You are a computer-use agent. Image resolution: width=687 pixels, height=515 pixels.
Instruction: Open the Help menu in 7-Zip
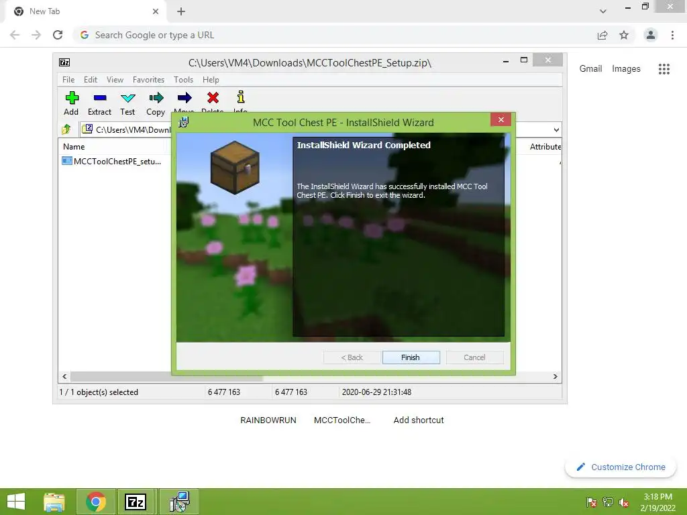[211, 80]
